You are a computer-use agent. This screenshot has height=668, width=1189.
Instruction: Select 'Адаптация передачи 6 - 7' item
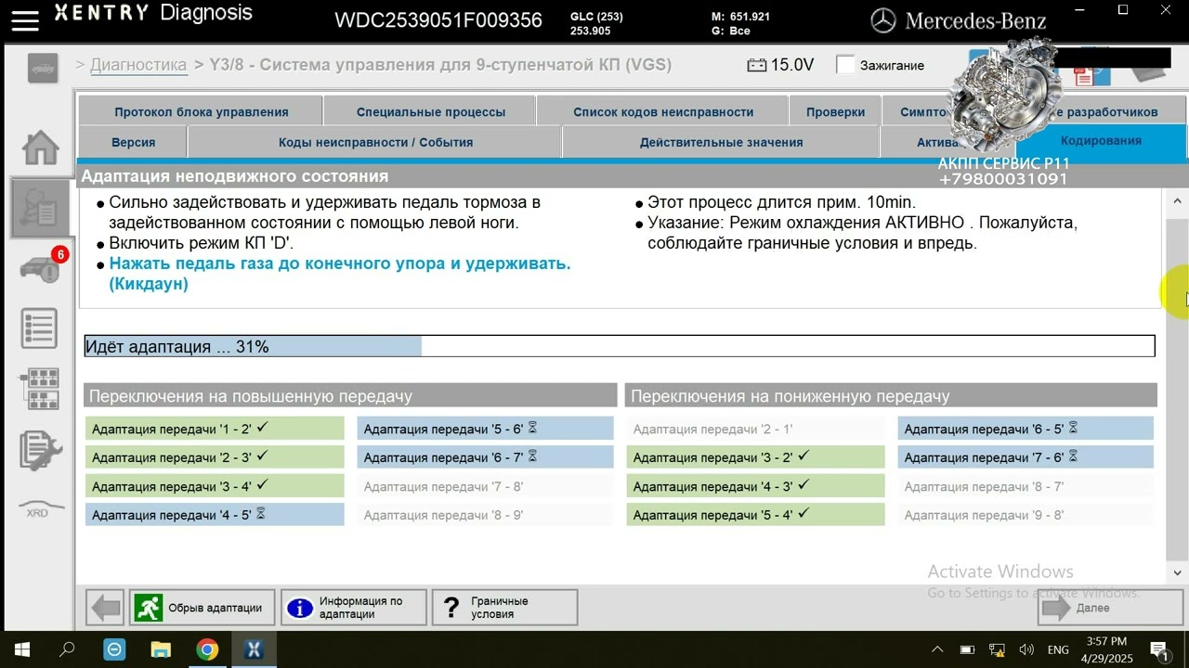click(x=486, y=457)
